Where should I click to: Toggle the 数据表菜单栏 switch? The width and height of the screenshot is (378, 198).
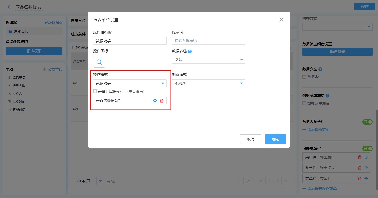(x=367, y=122)
